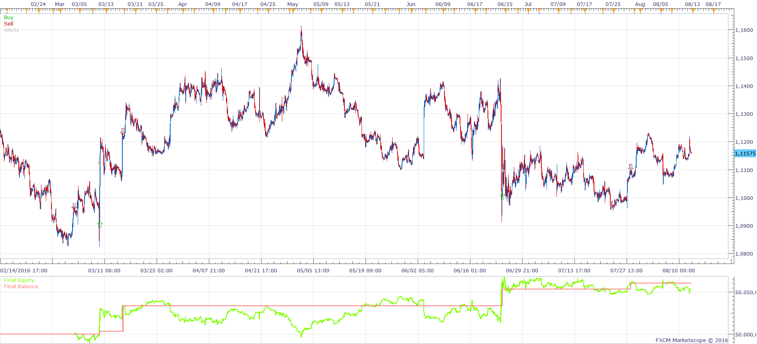Image resolution: width=757 pixels, height=344 pixels.
Task: Click the red Sell legend label
Action: (x=8, y=24)
